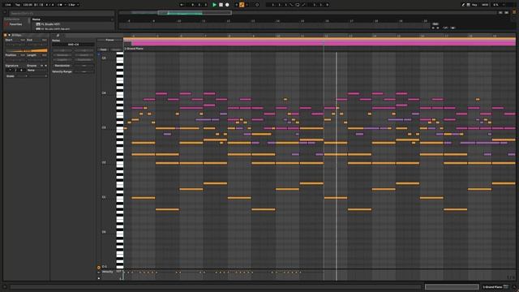The image size is (519, 292).
Task: Toggle Scale highlighting next to Fold
Action: pyautogui.click(x=116, y=49)
